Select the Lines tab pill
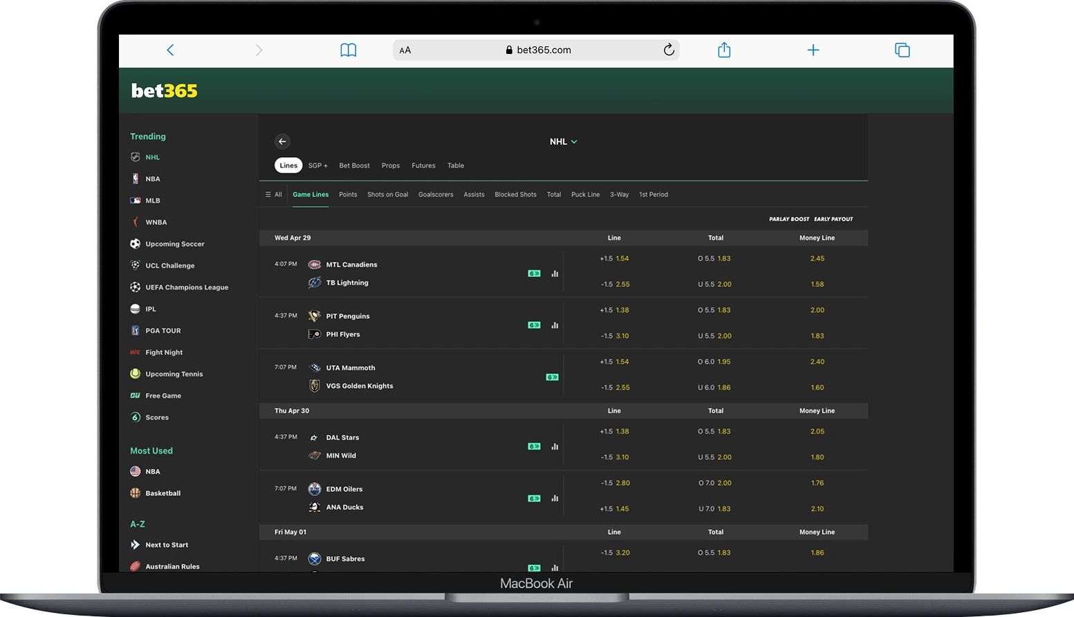1074x617 pixels. click(x=288, y=165)
